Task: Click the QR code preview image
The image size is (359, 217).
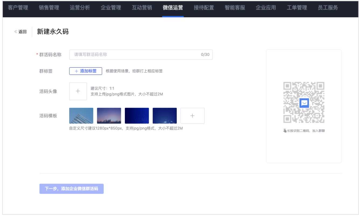Action: pos(304,103)
